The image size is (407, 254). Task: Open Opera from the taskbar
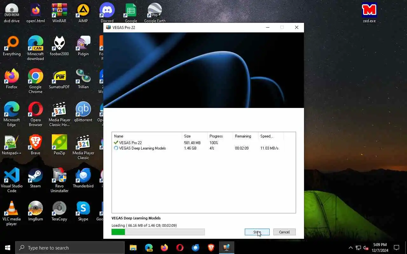pyautogui.click(x=180, y=248)
